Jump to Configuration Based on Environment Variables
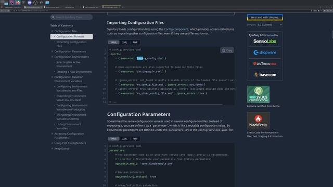The height and width of the screenshot is (187, 333). point(69,79)
